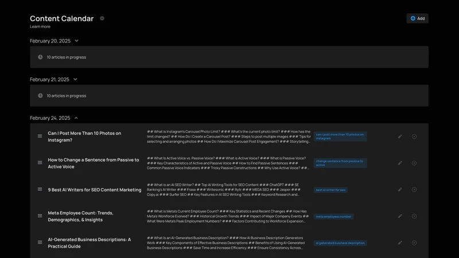Edit the Meta Employee Count article
The image size is (459, 258).
click(x=400, y=217)
